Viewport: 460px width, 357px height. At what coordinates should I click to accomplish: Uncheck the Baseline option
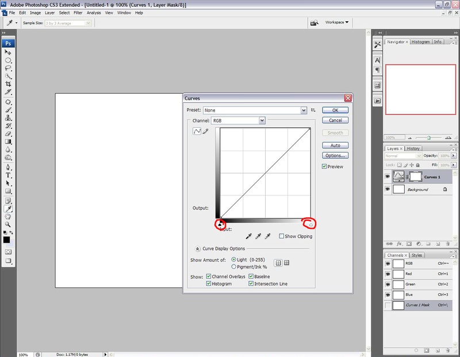[x=251, y=277]
